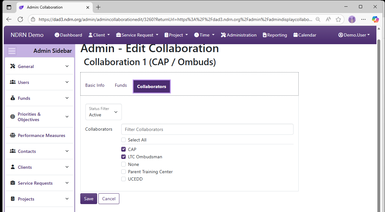Check the Select All checkbox

[123, 140]
